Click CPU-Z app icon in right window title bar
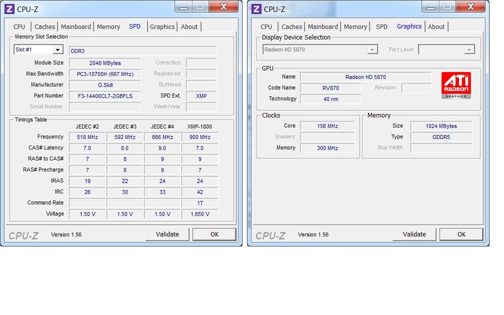Viewport: 504px width, 315px height. (x=256, y=9)
